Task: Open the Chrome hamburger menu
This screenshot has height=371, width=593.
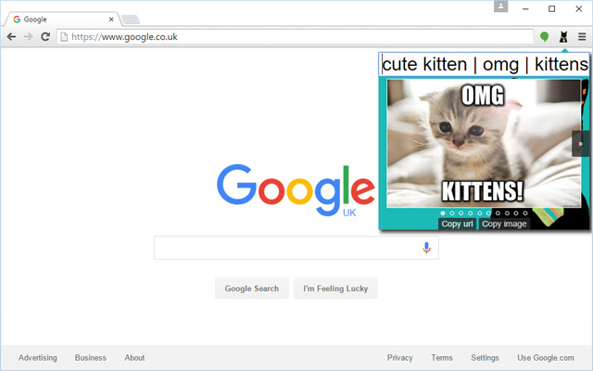Action: click(582, 37)
